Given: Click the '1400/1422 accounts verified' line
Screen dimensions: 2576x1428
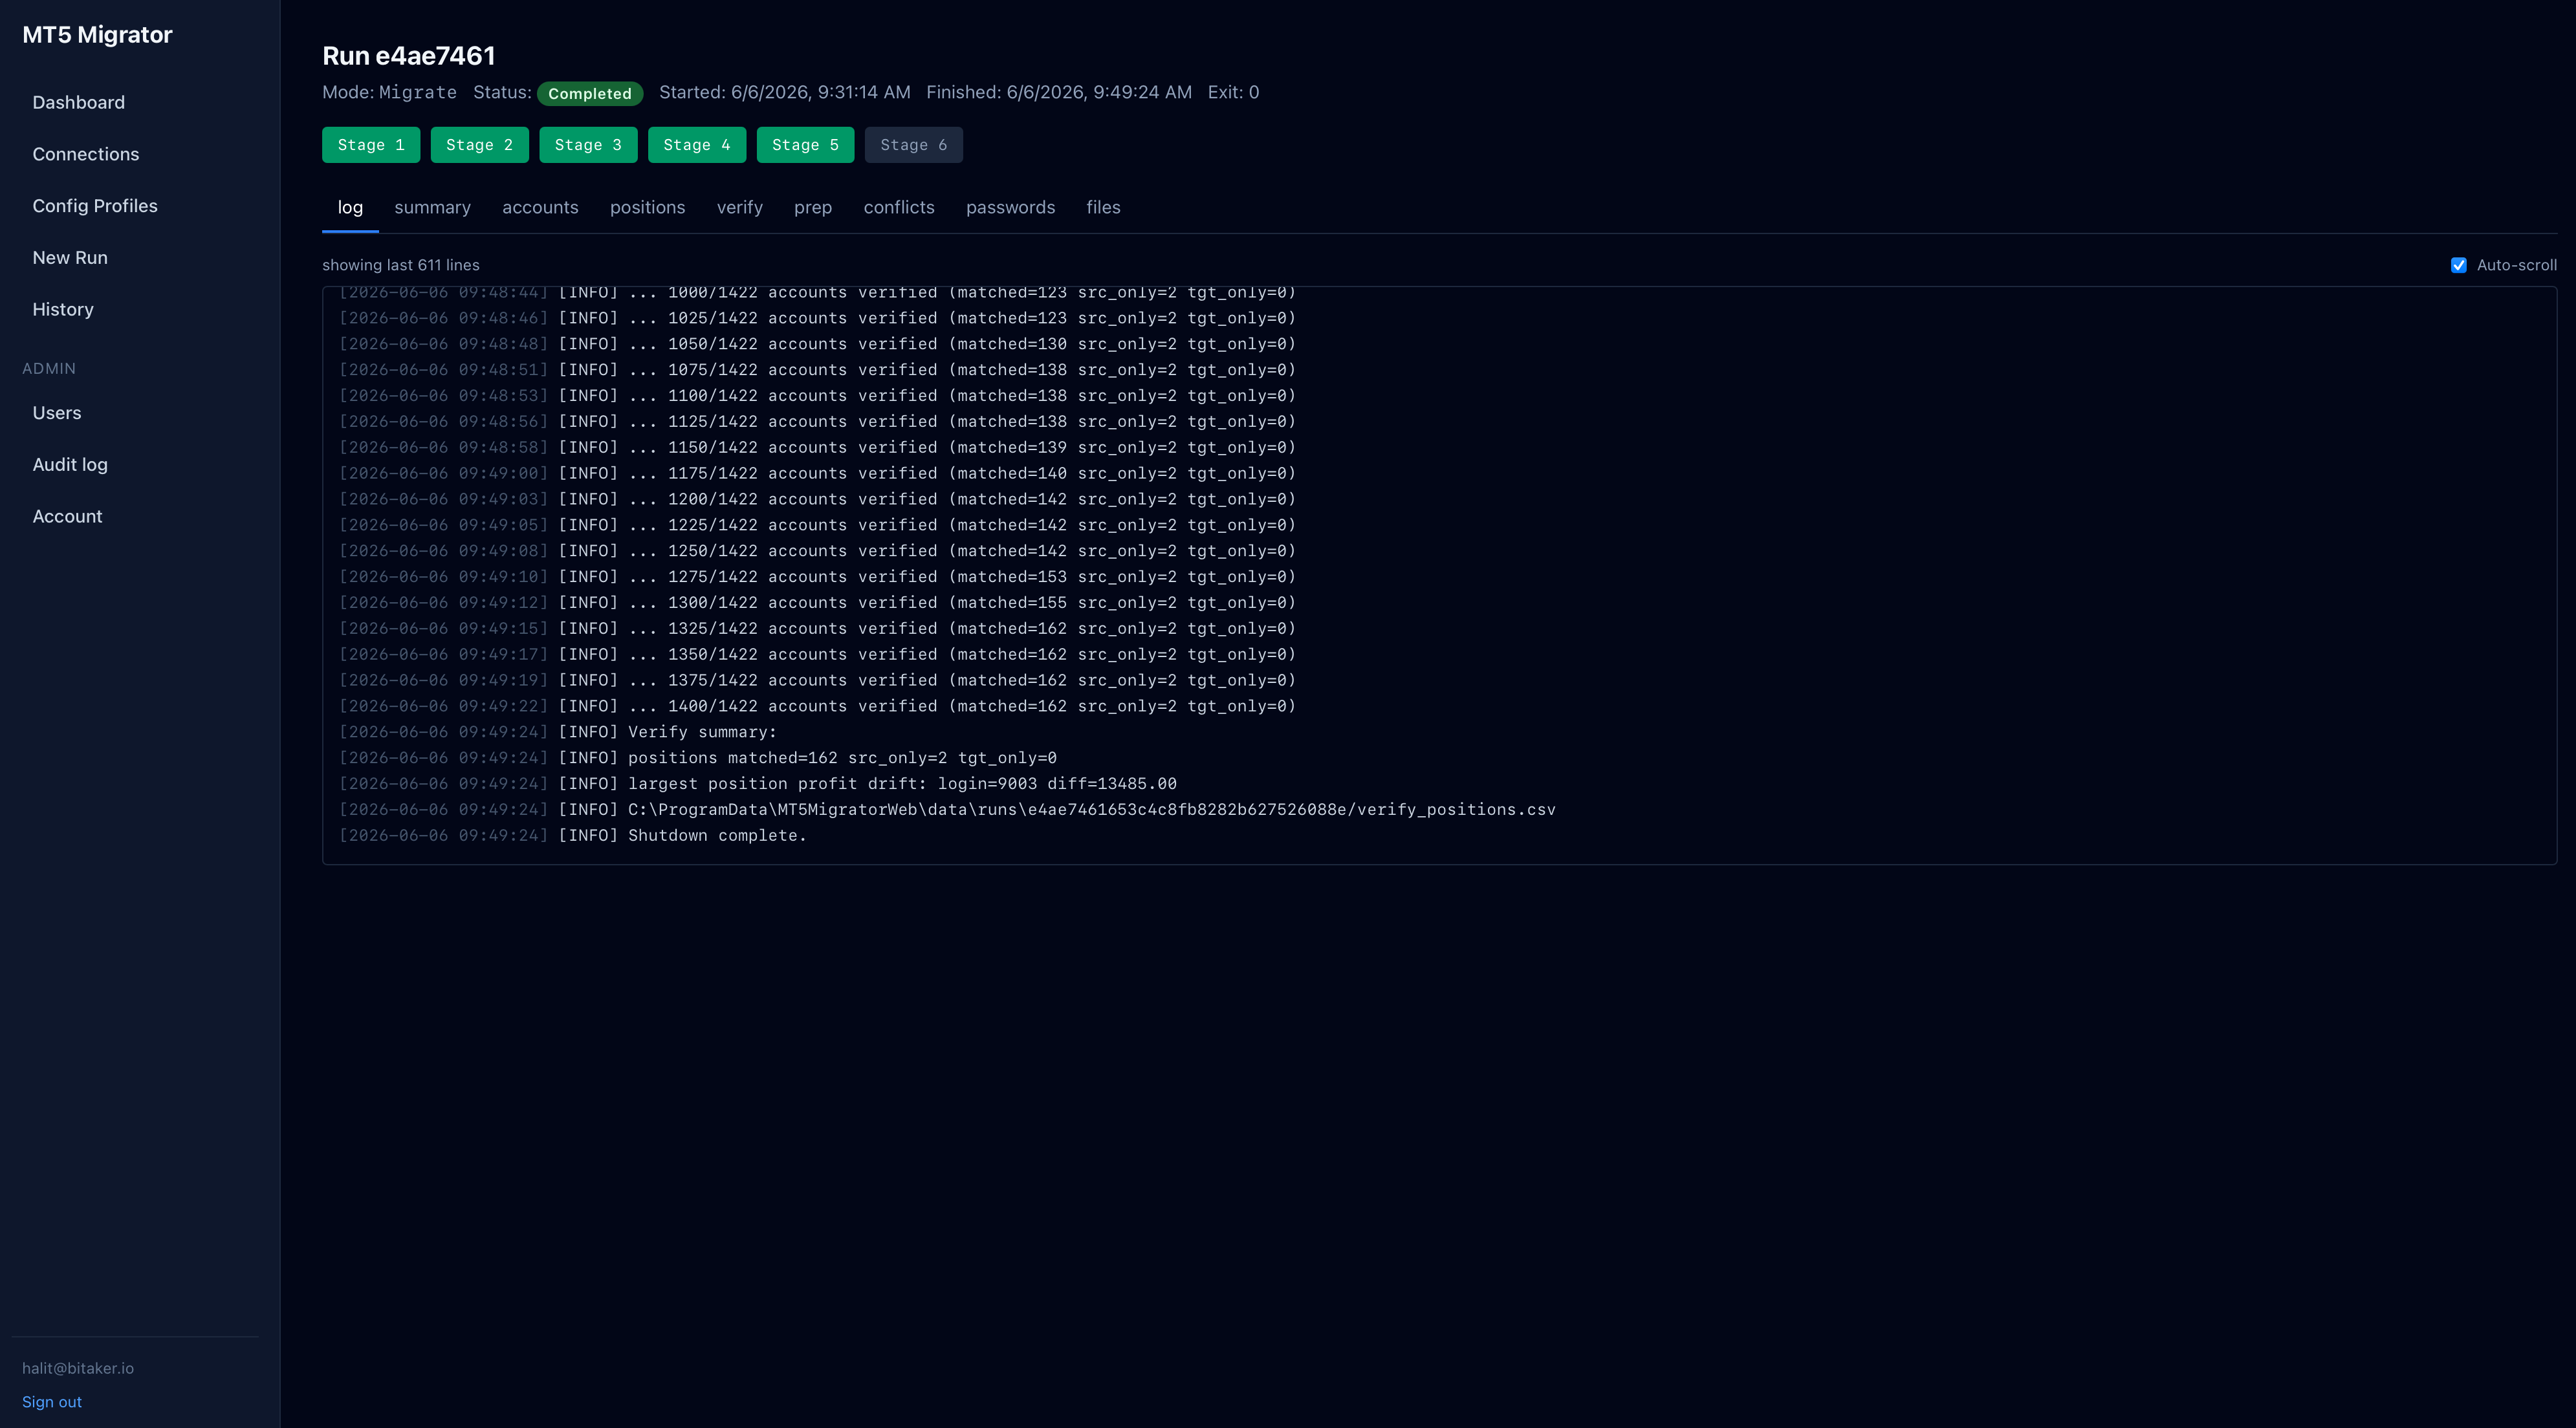Looking at the screenshot, I should [818, 706].
